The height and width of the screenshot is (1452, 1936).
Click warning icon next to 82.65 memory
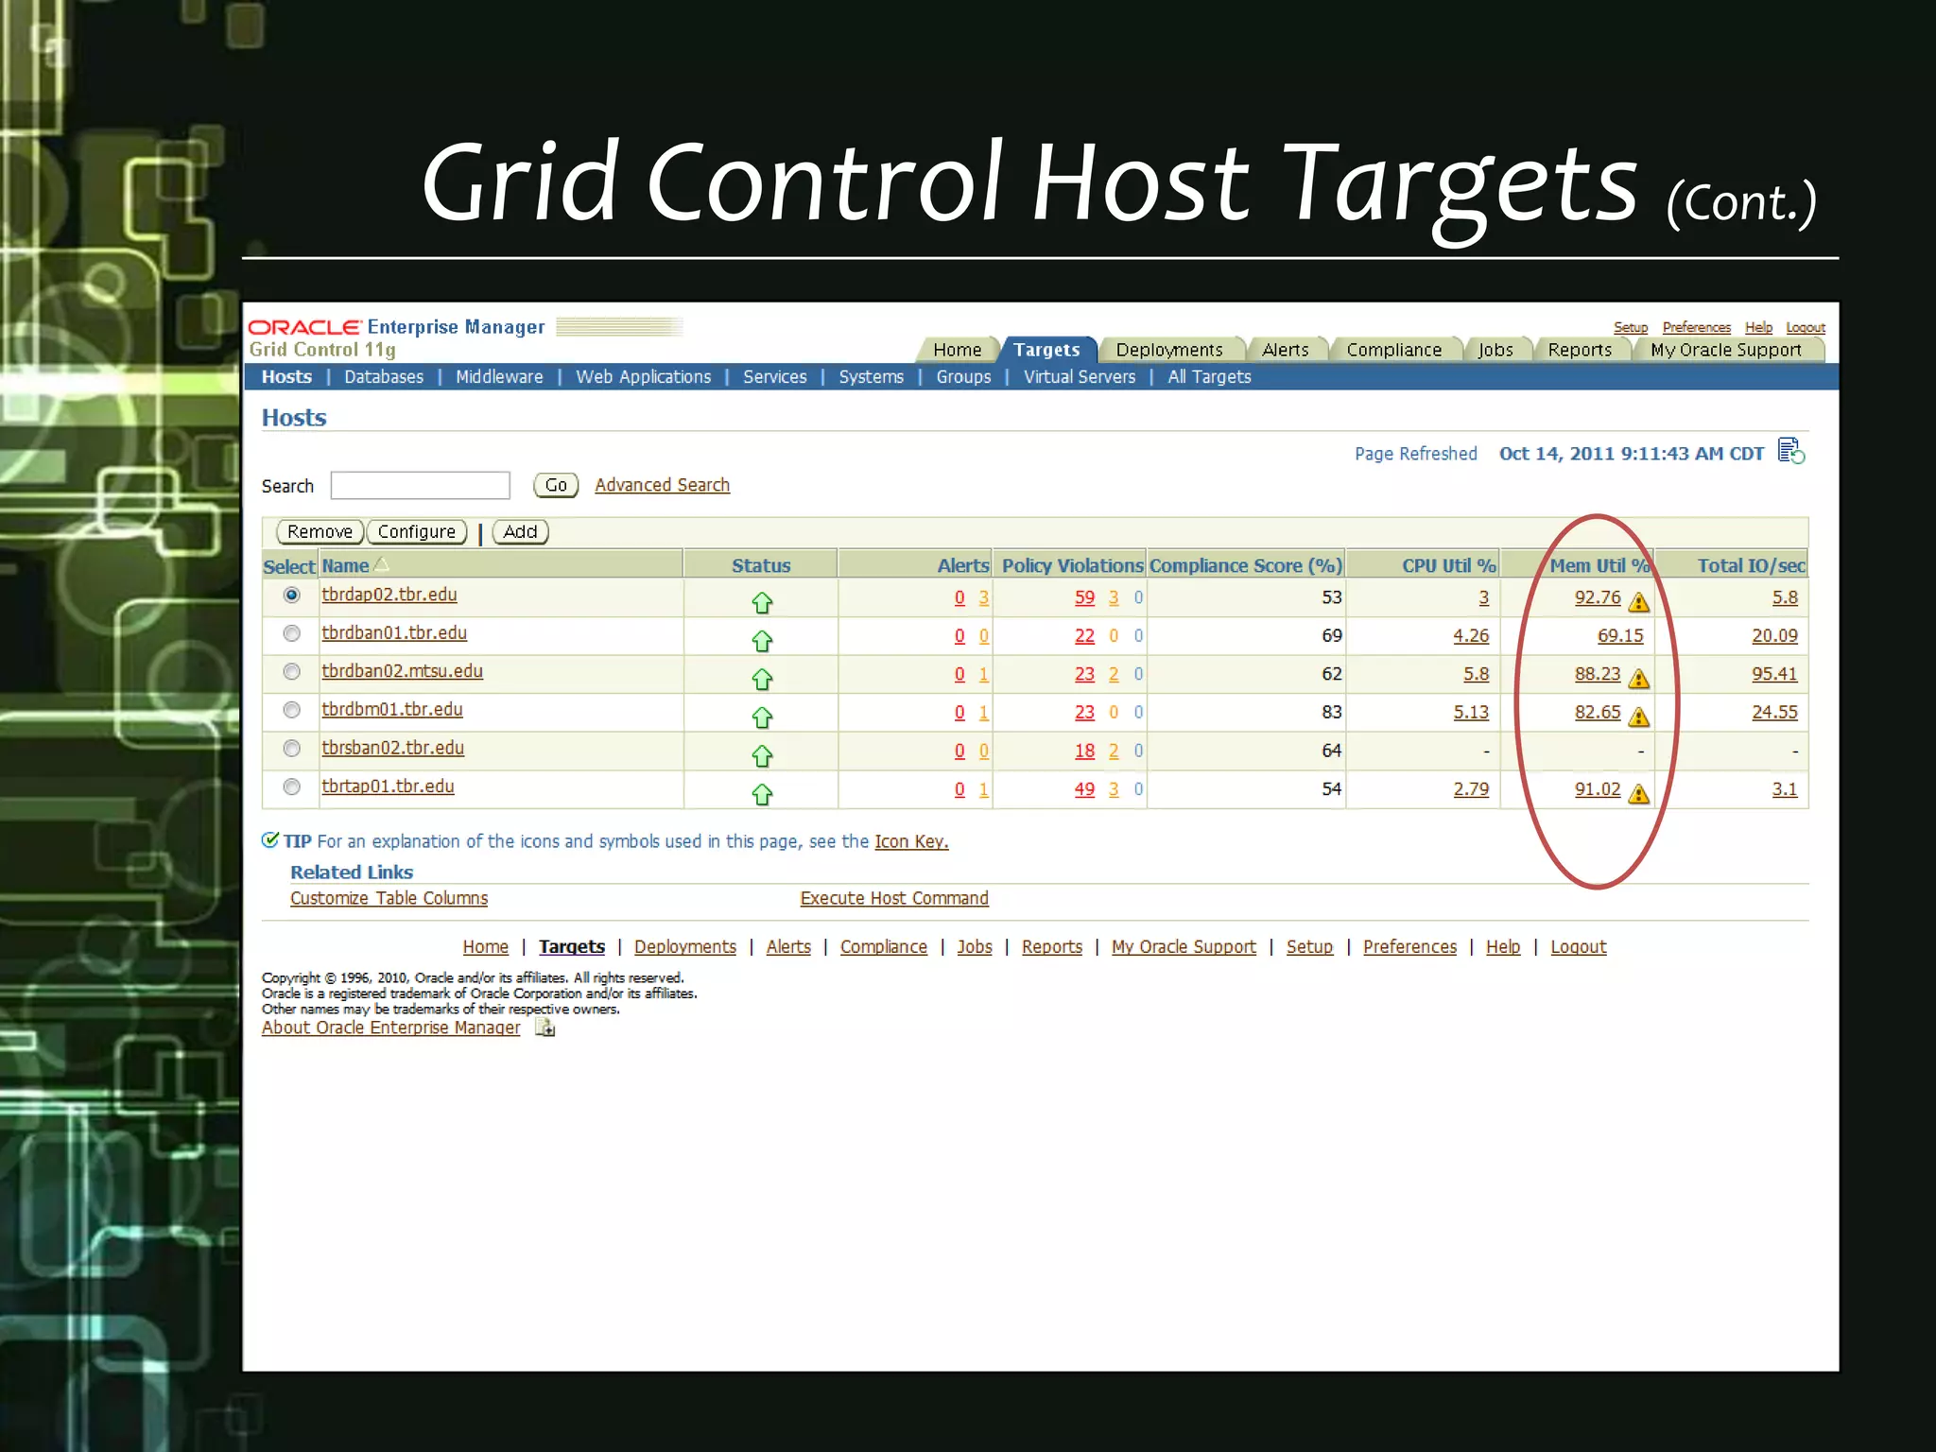pos(1639,717)
